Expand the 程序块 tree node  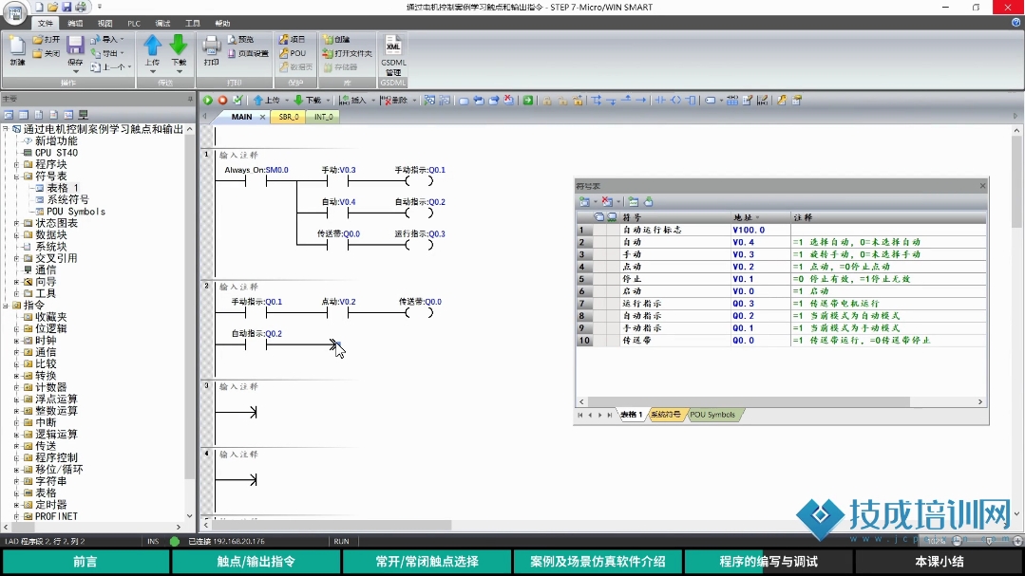point(16,164)
